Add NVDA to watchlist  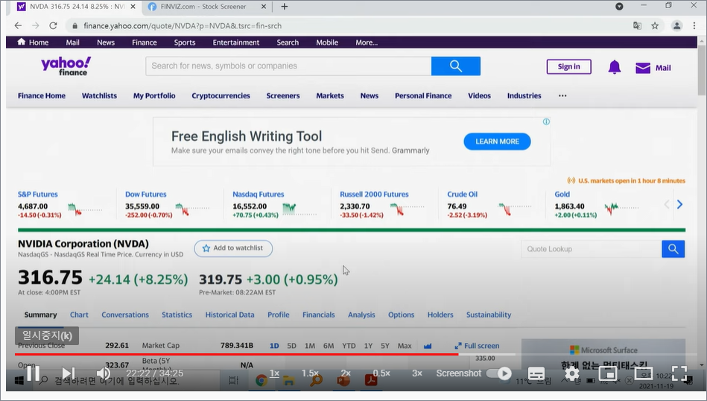[x=233, y=248]
